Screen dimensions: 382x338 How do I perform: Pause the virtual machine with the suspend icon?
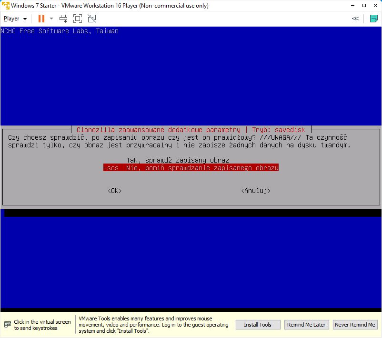pos(41,19)
